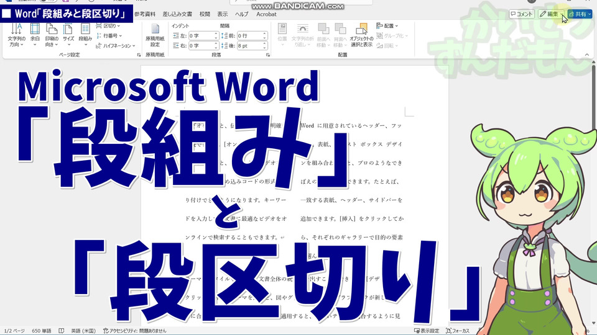Image resolution: width=597 pixels, height=335 pixels.
Task: Click the proofing book icon in the status bar
Action: (x=62, y=331)
